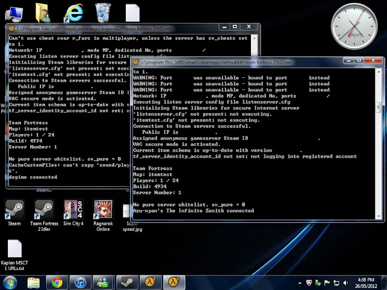Image resolution: width=387 pixels, height=290 pixels.
Task: Click the Show desktop button at taskbar end
Action: [385, 283]
